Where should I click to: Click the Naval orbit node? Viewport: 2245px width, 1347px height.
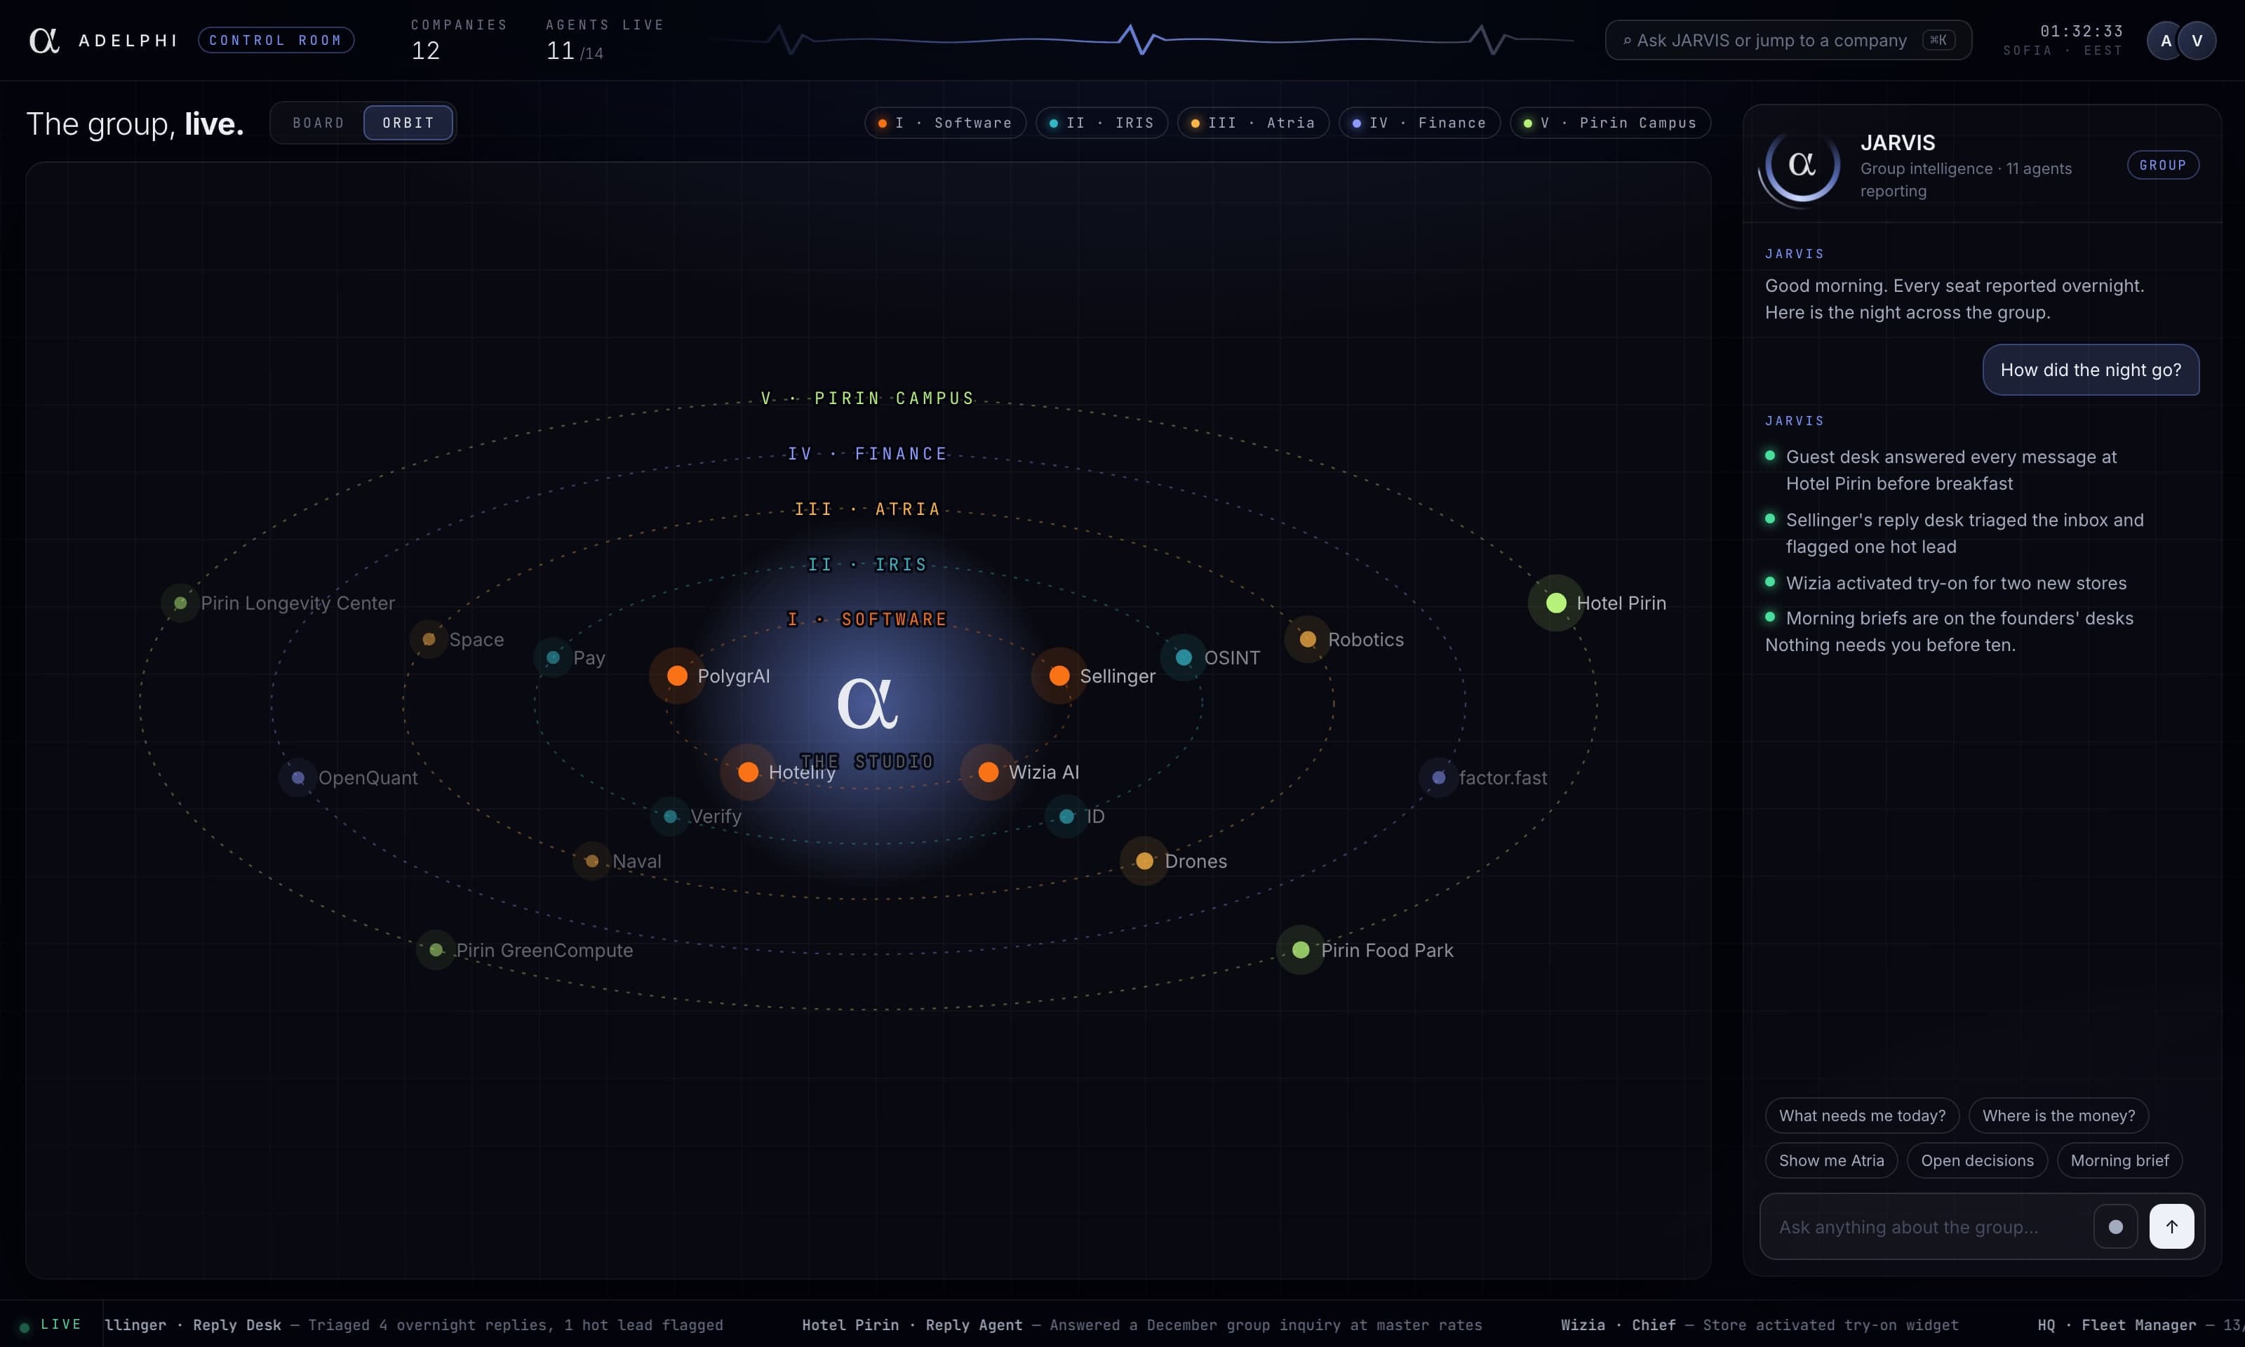coord(591,861)
